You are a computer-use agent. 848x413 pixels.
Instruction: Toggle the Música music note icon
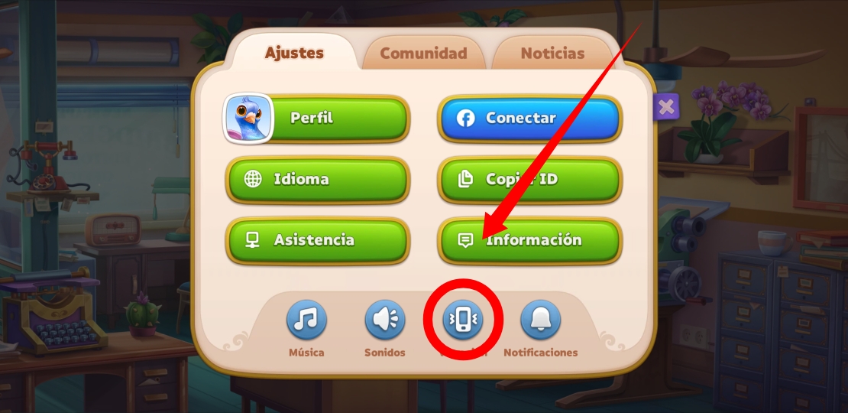306,320
